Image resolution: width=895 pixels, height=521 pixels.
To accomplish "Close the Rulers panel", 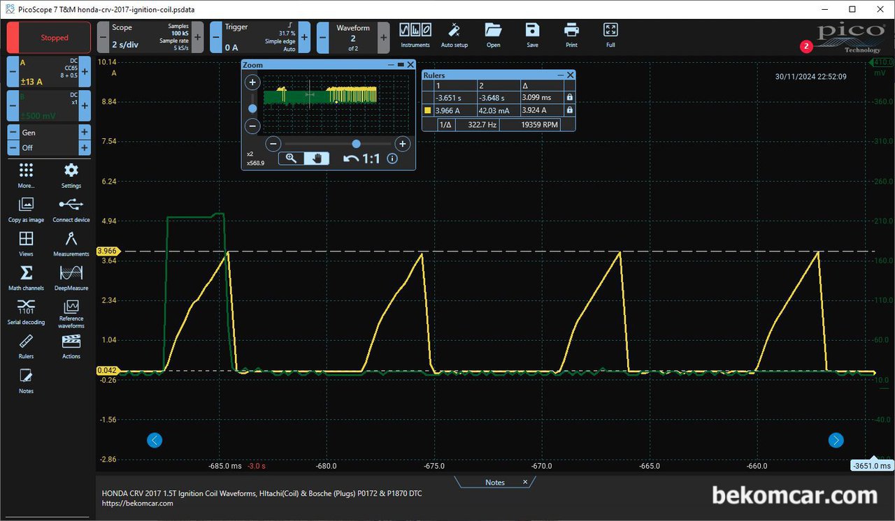I will pos(571,75).
